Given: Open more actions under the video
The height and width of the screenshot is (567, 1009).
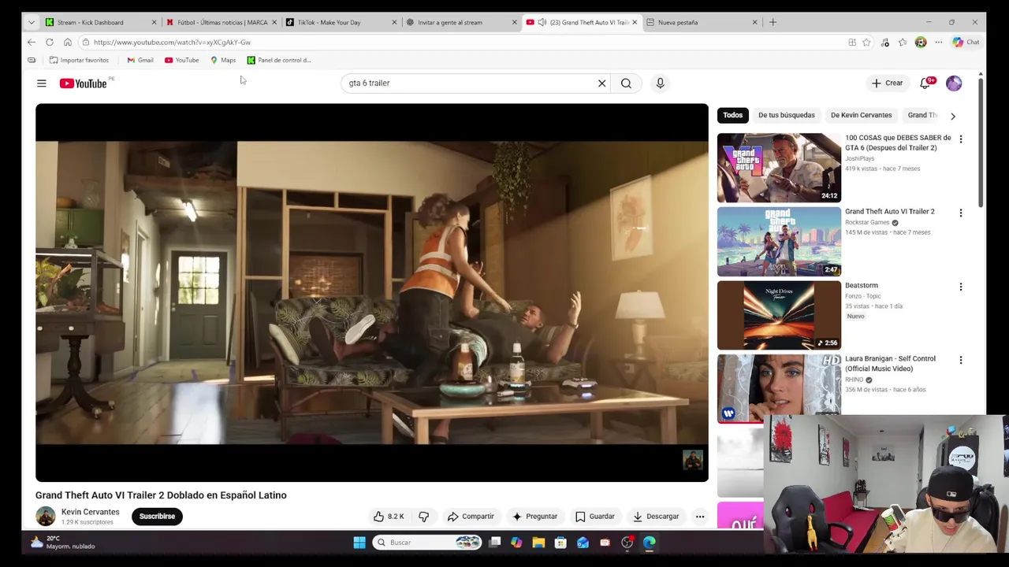Looking at the screenshot, I should 699,517.
